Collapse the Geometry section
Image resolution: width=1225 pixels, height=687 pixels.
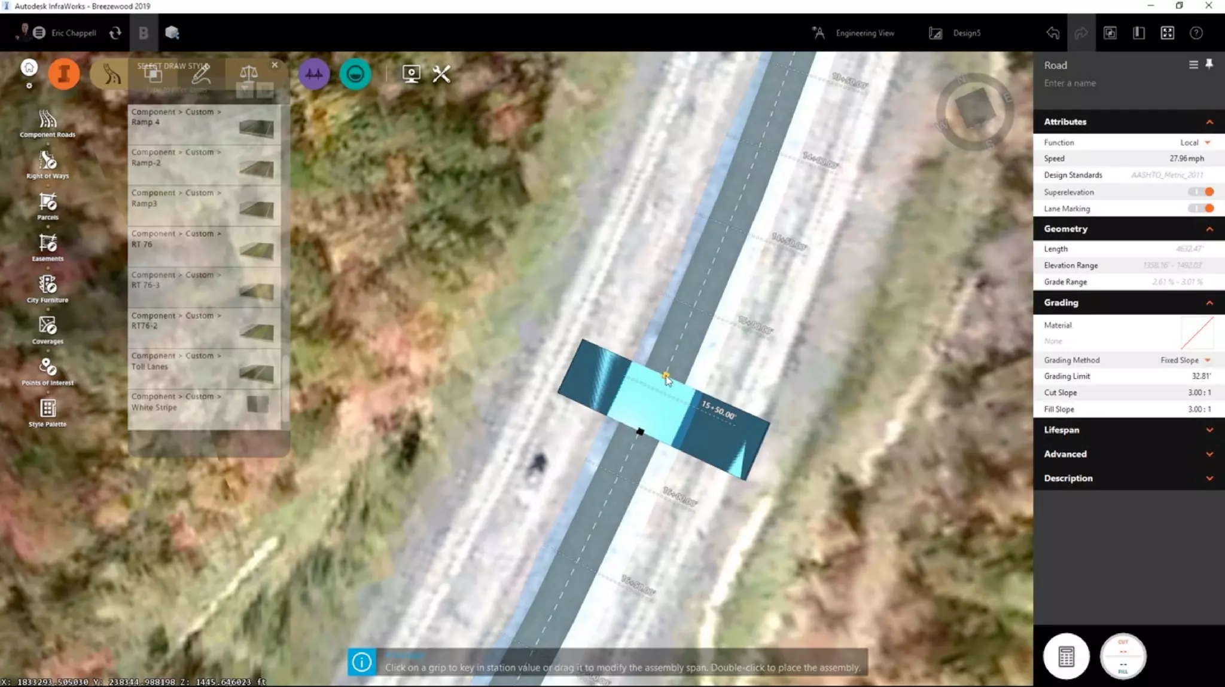pos(1209,229)
